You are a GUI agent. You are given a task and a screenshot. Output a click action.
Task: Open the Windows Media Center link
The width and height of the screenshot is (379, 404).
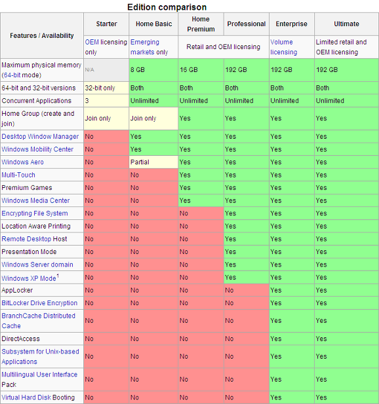(x=35, y=200)
